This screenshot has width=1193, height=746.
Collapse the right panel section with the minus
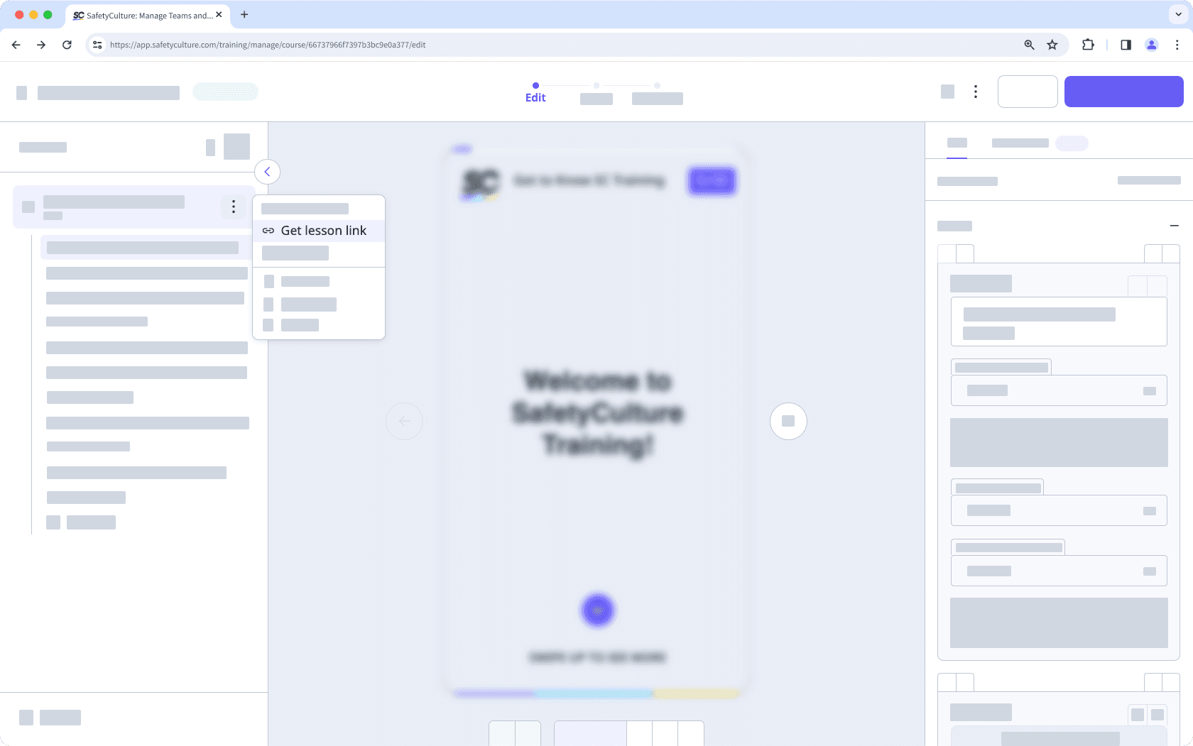point(1175,225)
